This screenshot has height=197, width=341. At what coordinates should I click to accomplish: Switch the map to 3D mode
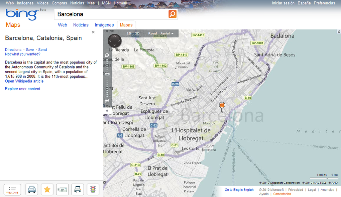click(x=137, y=33)
